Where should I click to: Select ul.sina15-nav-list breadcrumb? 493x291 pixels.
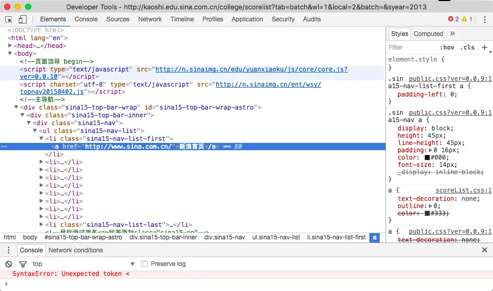[276, 237]
